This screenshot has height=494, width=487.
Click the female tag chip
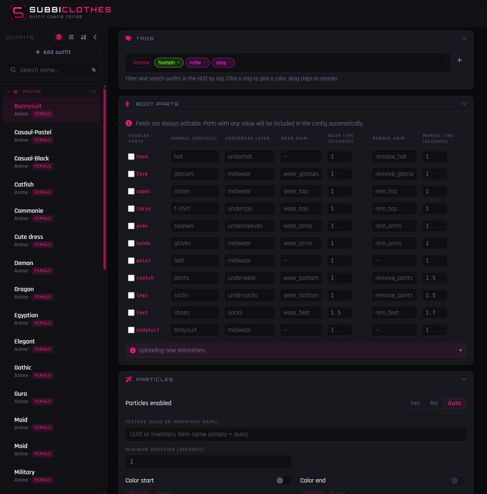click(x=141, y=62)
